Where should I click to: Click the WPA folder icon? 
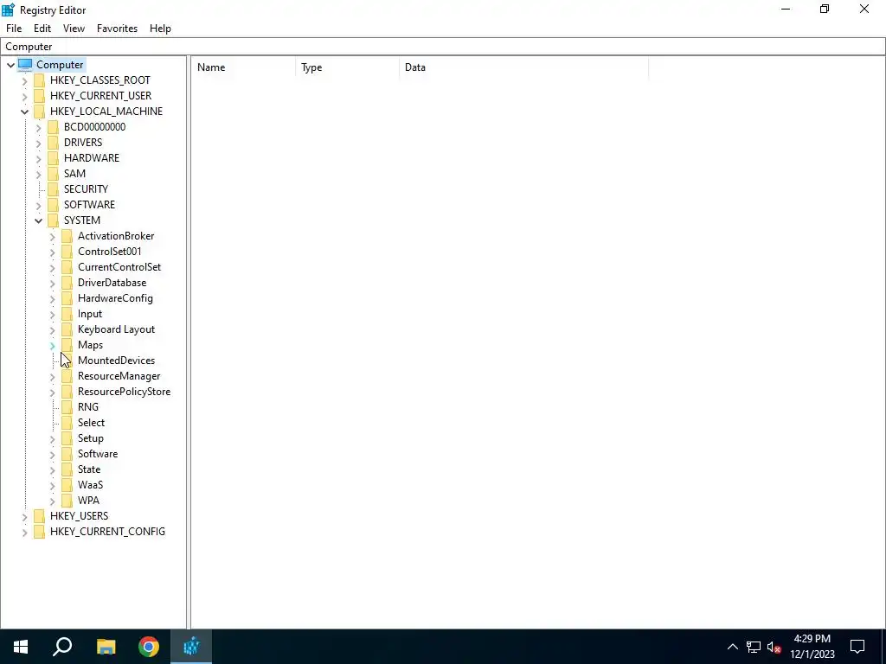pos(67,501)
